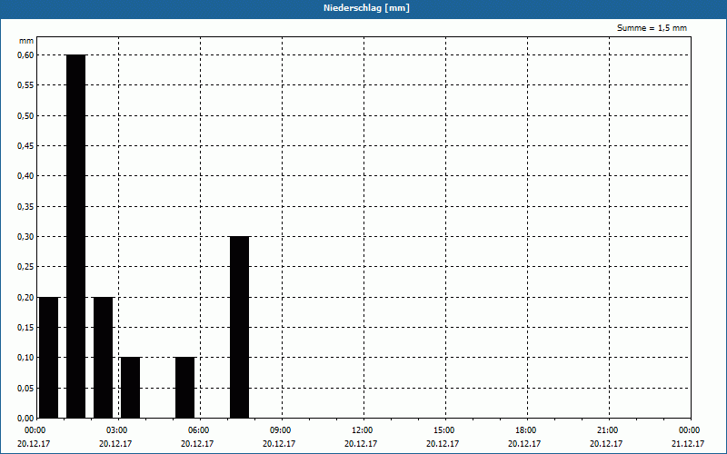Select the 21:00 time axis label
The image size is (727, 454).
609,430
